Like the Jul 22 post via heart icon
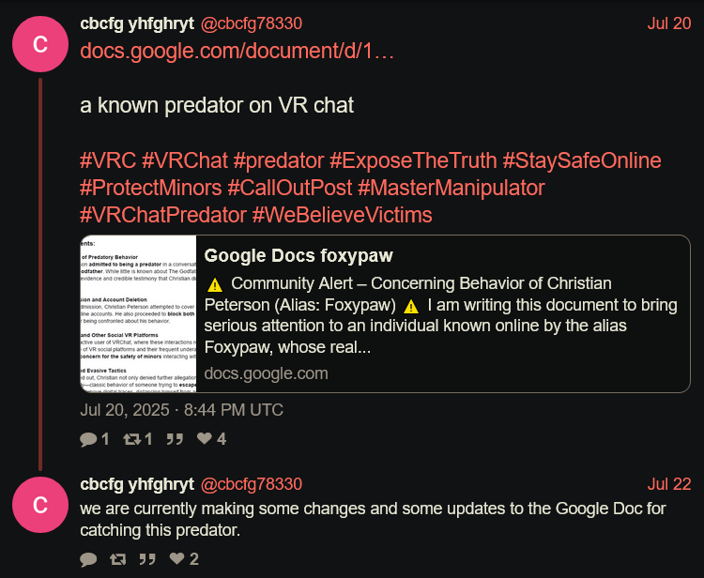The height and width of the screenshot is (578, 704). point(176,558)
